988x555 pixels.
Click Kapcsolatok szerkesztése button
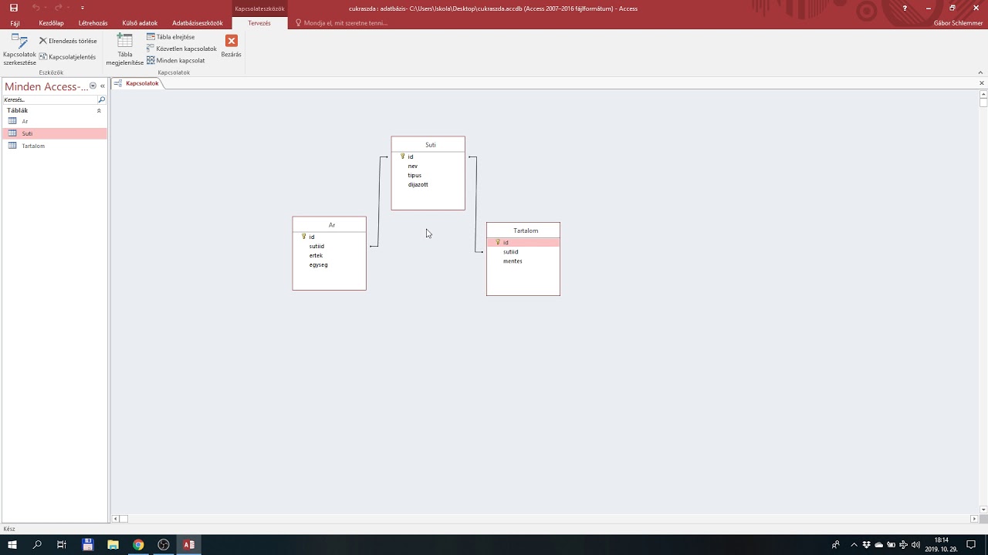(19, 49)
